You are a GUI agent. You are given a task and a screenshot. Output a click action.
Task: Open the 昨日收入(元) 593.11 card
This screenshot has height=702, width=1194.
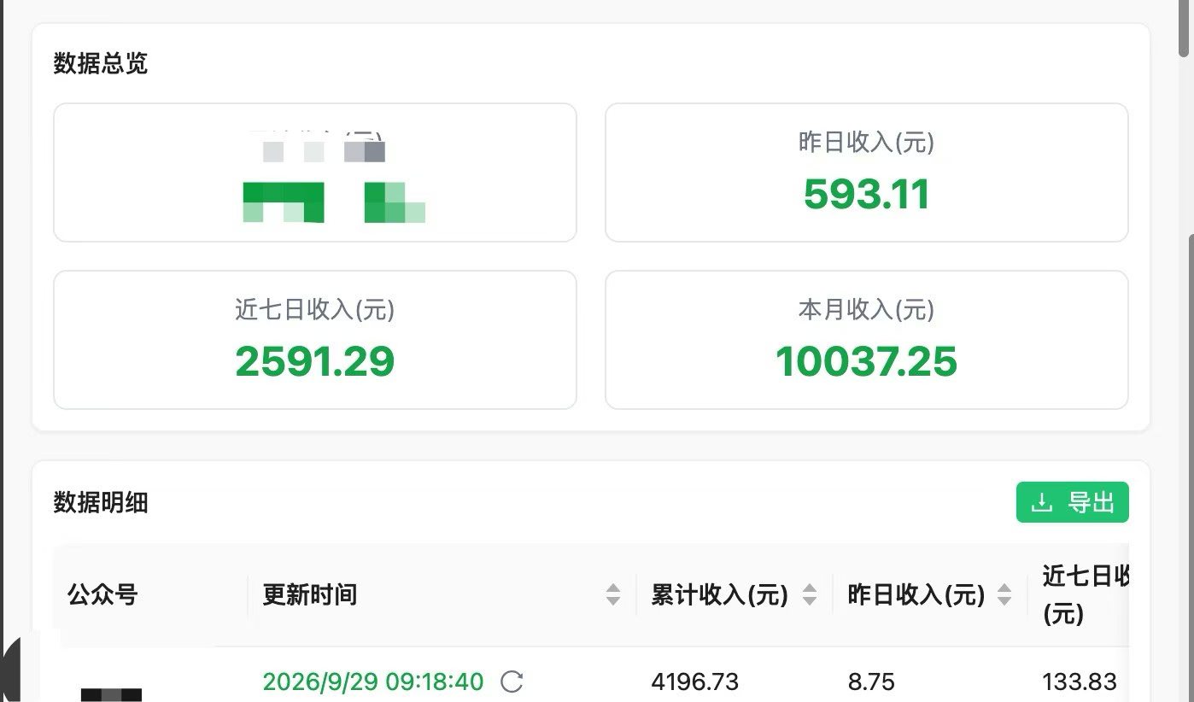pos(867,173)
